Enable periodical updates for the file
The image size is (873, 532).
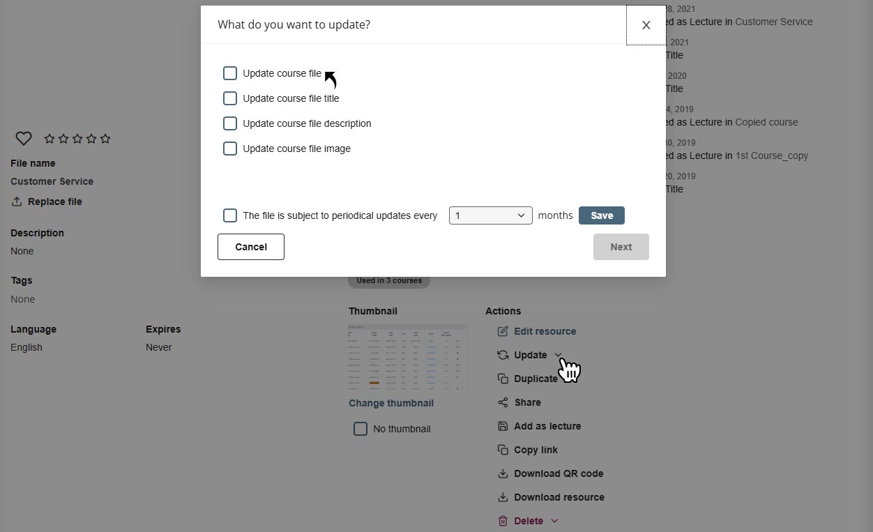230,215
